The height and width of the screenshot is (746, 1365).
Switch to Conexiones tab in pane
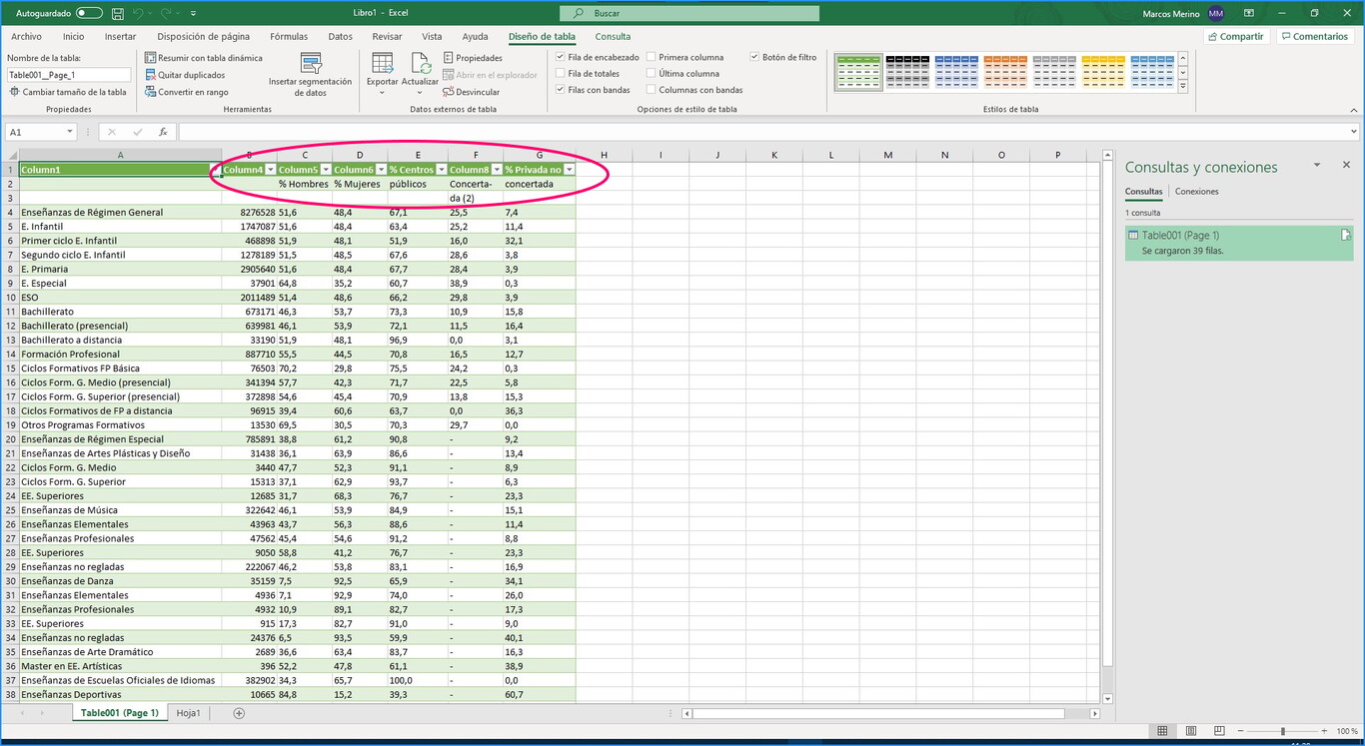pyautogui.click(x=1196, y=192)
